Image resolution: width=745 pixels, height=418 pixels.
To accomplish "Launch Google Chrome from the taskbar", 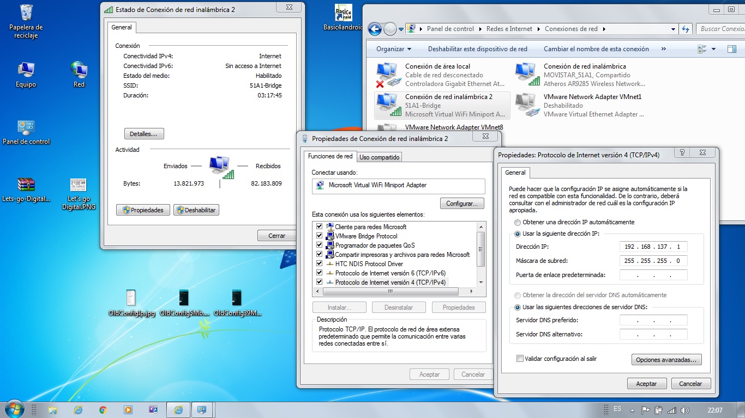I will 103,410.
